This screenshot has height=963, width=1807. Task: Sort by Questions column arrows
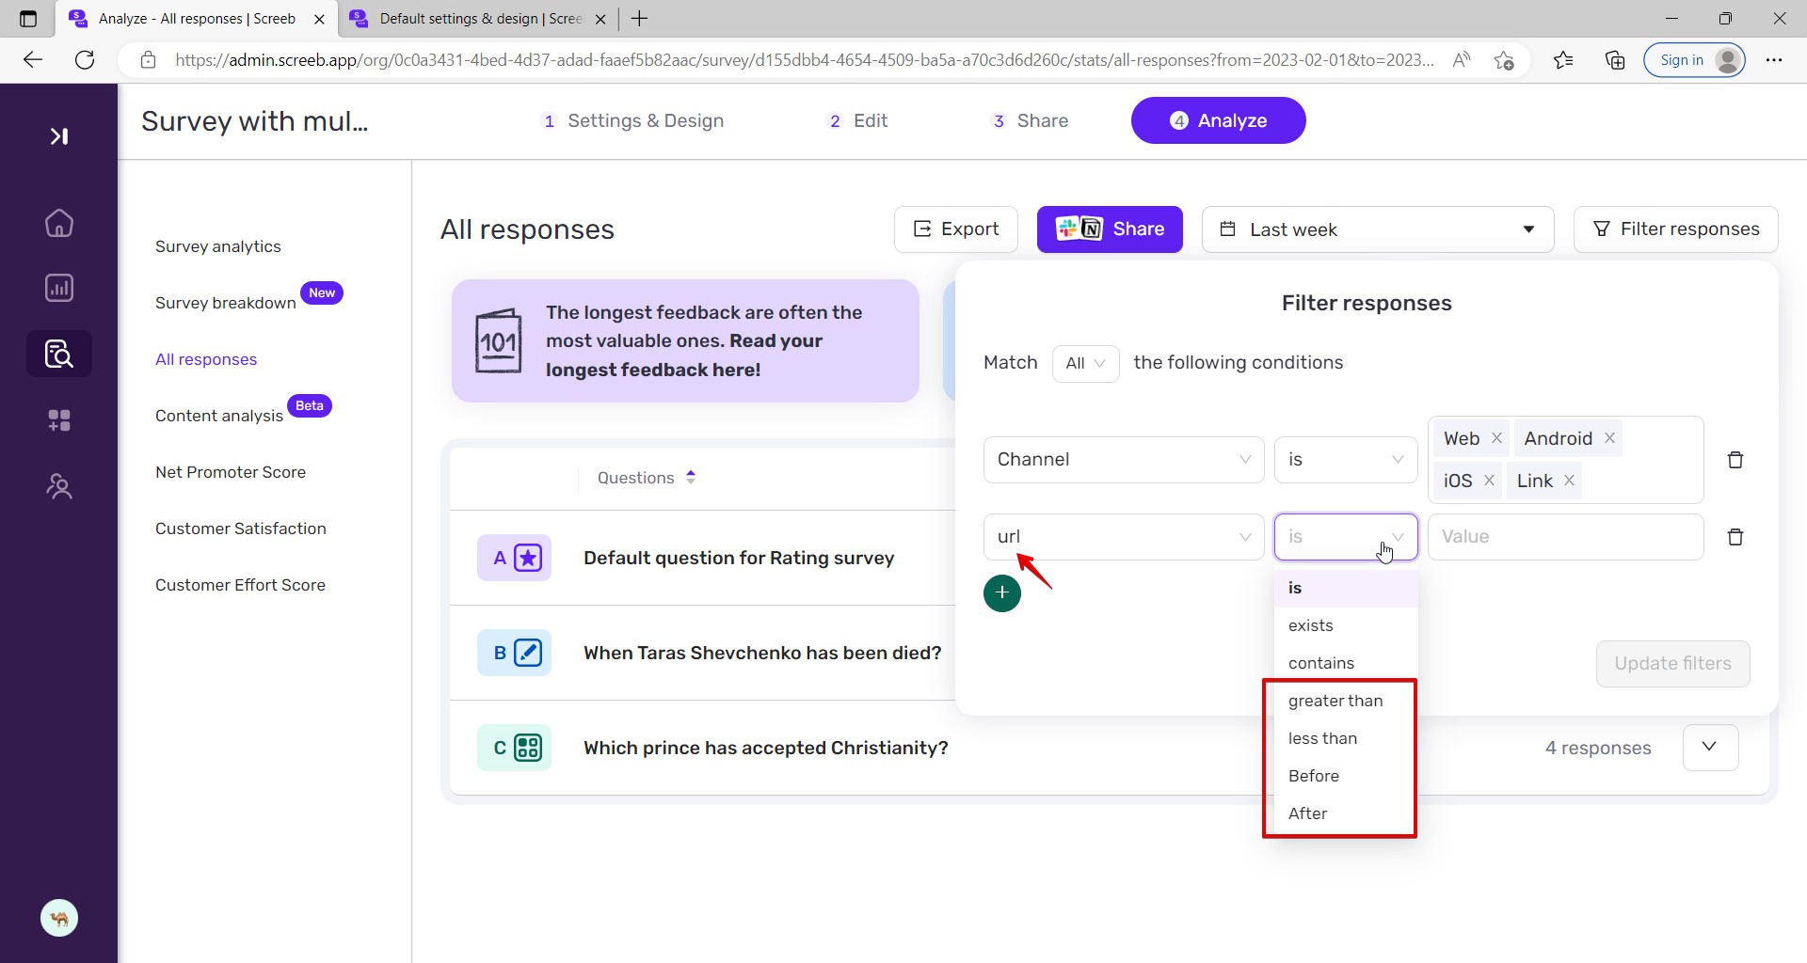[x=691, y=478]
